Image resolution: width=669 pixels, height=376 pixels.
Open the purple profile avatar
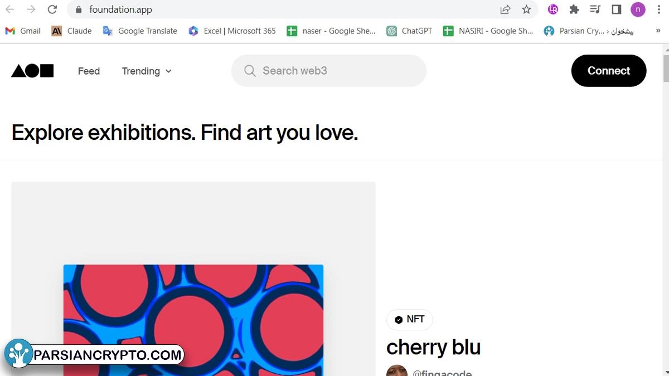click(x=638, y=9)
